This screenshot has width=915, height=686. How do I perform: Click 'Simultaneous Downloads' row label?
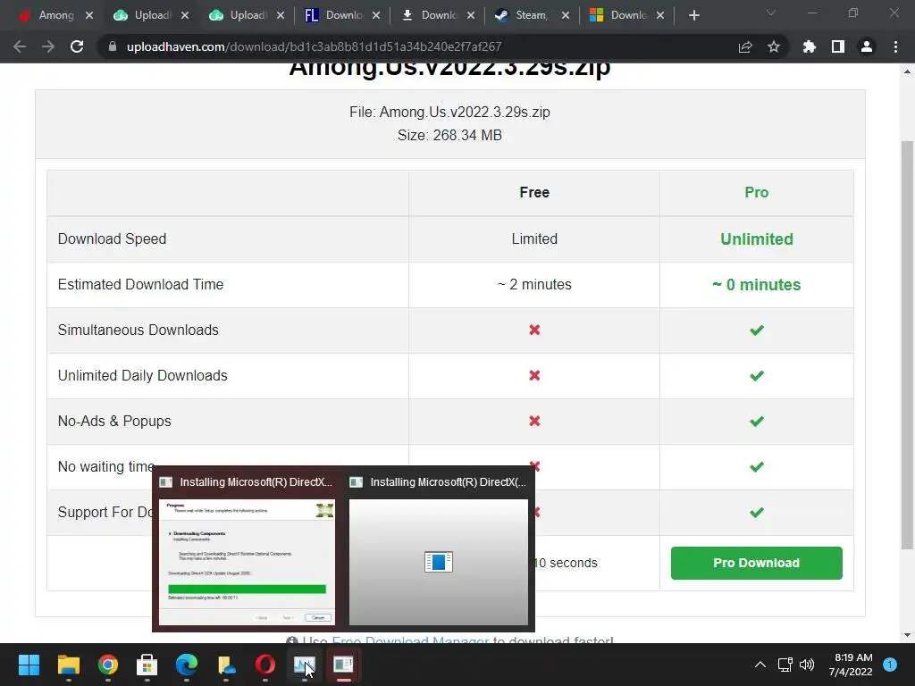tap(139, 330)
